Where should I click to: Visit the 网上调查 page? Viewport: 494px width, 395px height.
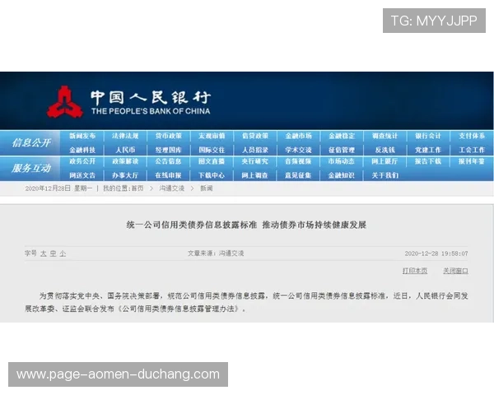click(255, 175)
